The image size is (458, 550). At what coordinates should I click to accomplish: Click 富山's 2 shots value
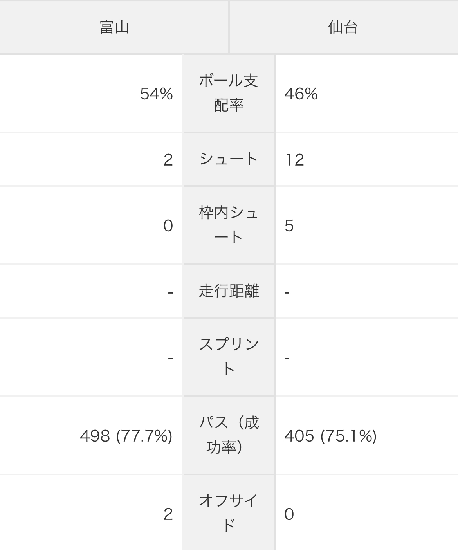tap(168, 160)
